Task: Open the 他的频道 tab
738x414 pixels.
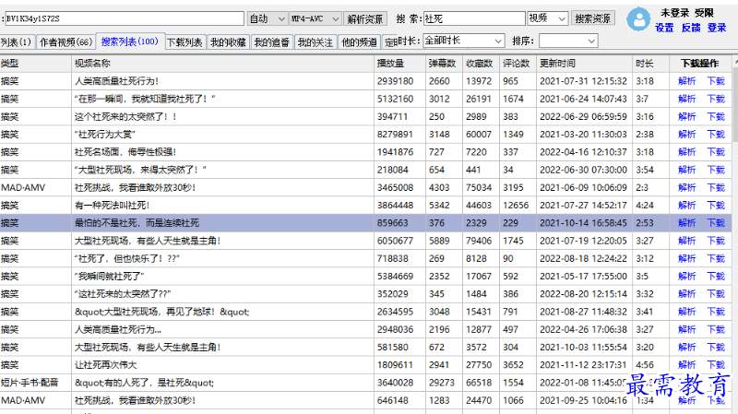Action: [x=359, y=42]
